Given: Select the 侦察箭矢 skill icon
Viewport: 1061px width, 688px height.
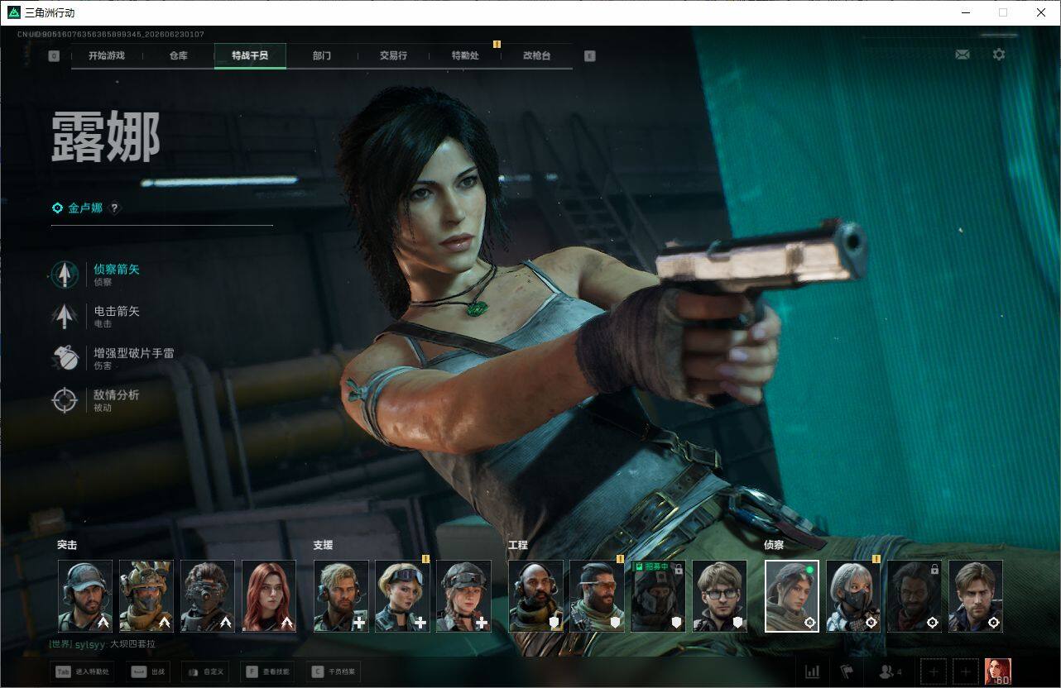Looking at the screenshot, I should click(x=65, y=275).
